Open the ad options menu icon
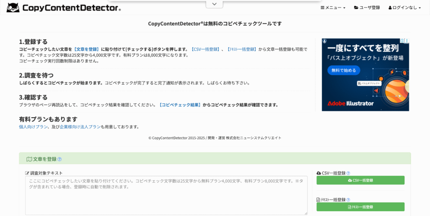This screenshot has height=216, width=430. (407, 41)
